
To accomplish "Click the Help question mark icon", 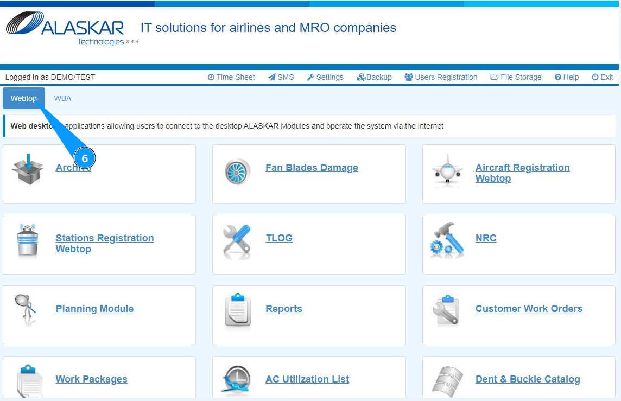I will 557,77.
